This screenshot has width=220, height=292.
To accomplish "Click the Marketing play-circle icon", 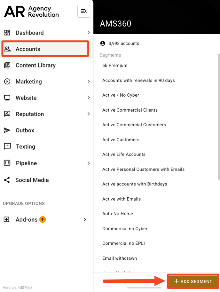I will click(7, 81).
